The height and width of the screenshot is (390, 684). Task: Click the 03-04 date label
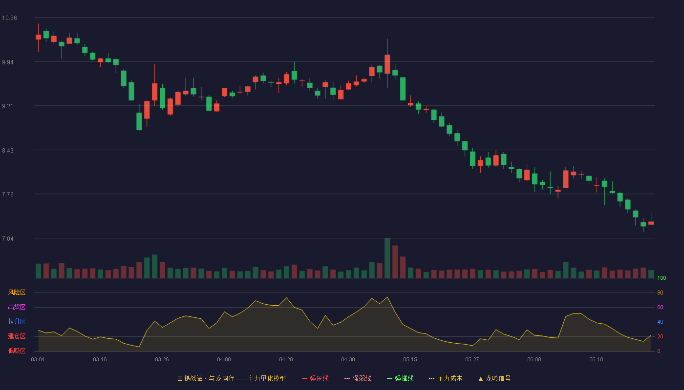[38, 359]
